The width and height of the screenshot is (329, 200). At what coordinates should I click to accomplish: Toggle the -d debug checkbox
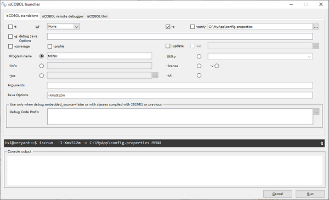click(10, 37)
